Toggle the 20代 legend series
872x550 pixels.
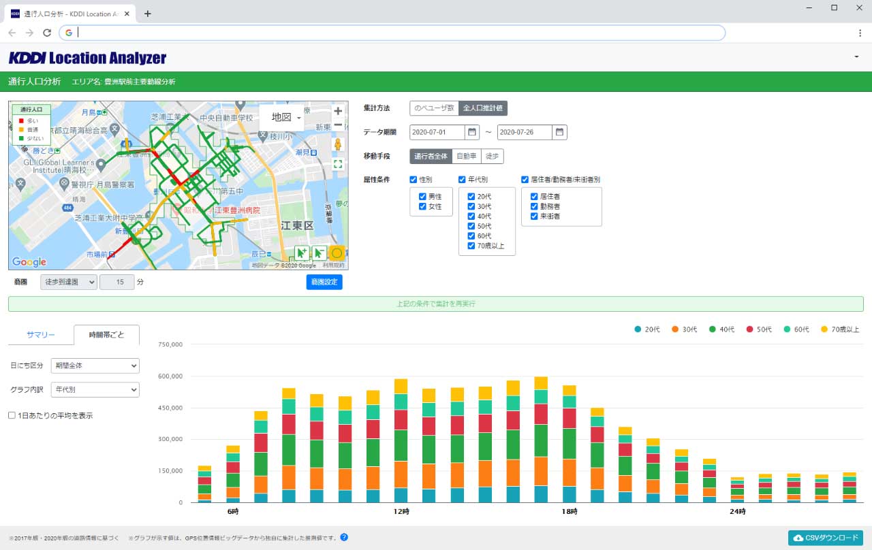click(x=647, y=329)
